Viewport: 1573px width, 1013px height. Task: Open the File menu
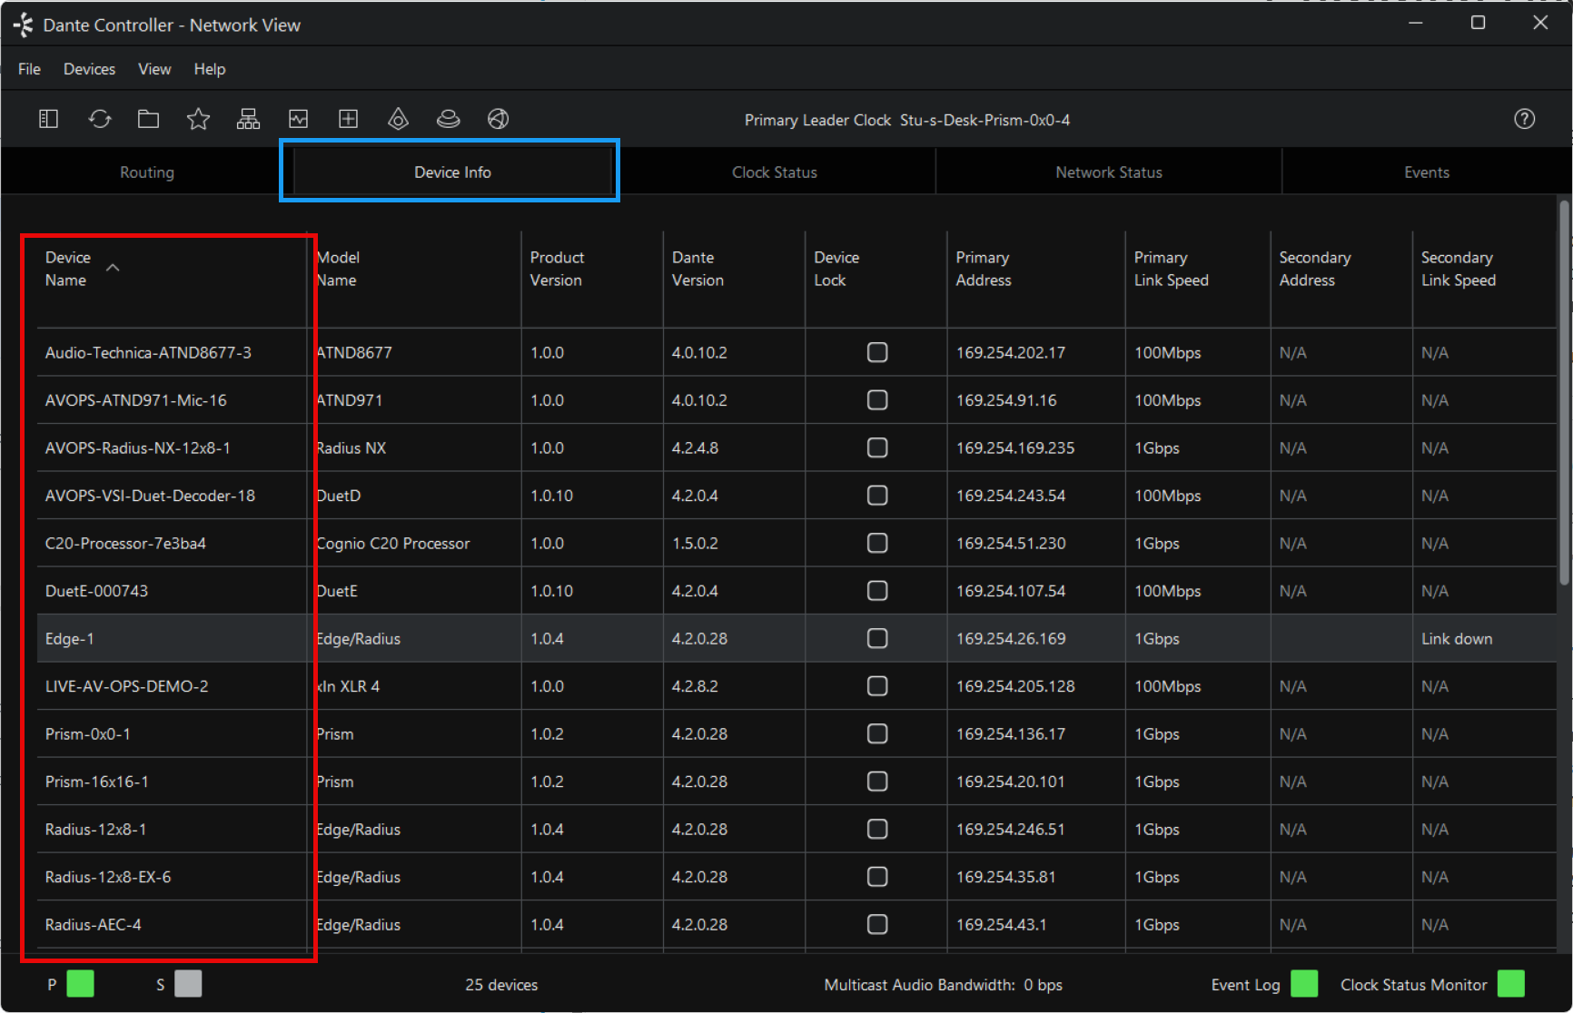(x=29, y=69)
